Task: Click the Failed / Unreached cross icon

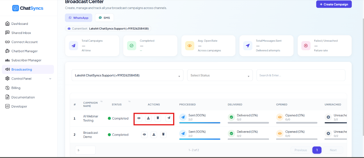Action: tap(306, 46)
